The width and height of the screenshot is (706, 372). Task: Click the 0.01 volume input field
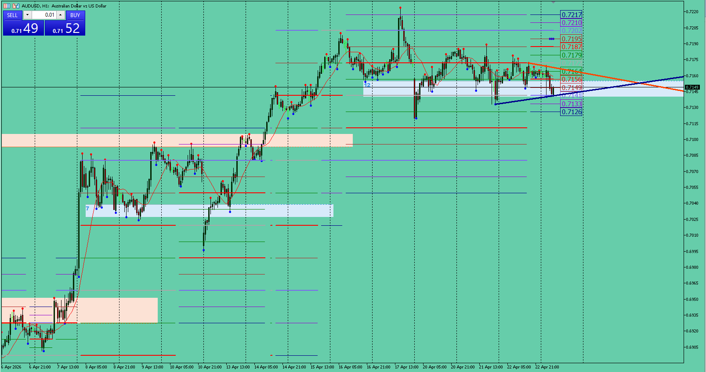[44, 15]
